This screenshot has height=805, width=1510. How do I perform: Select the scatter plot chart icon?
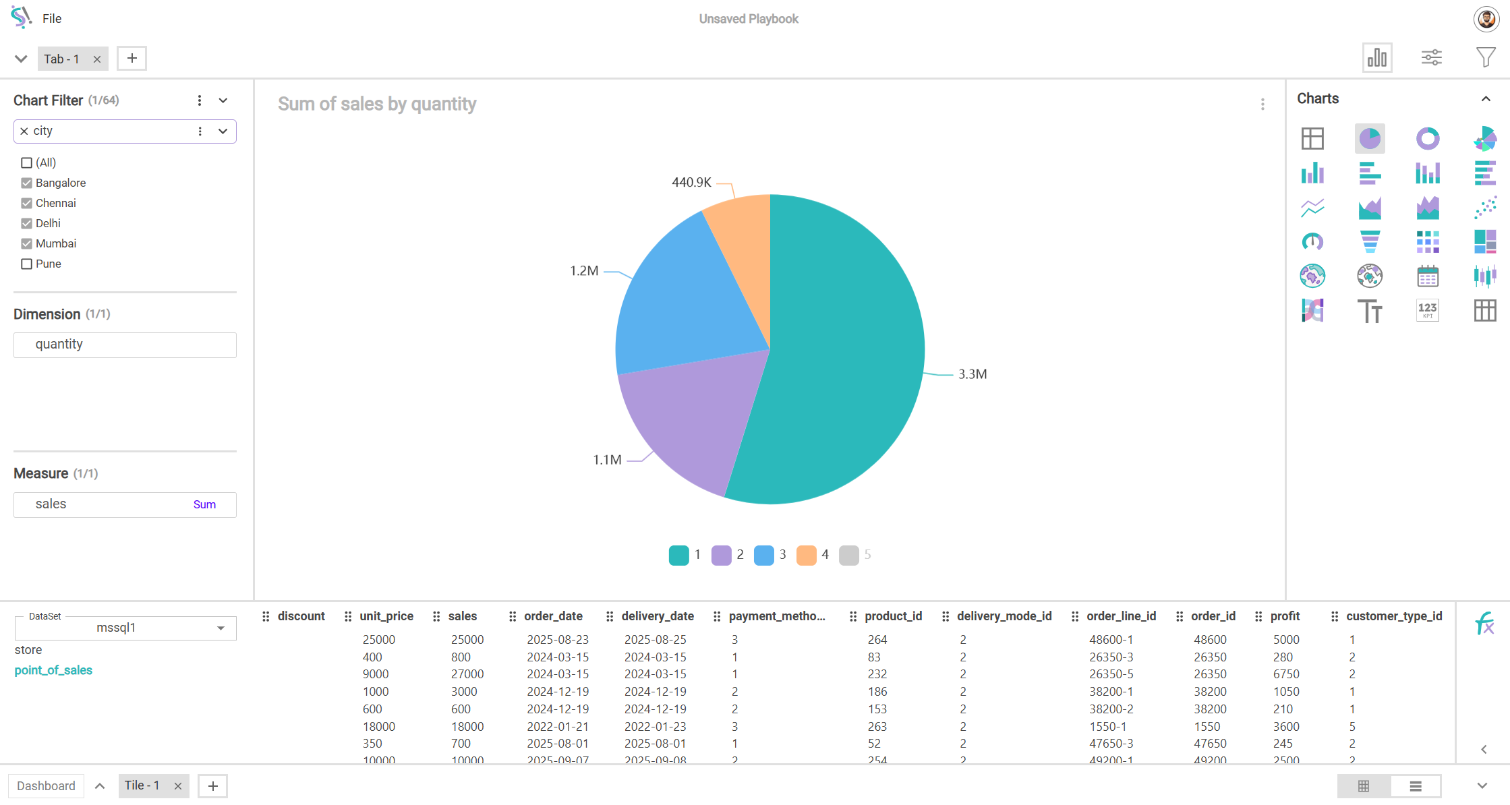1484,208
